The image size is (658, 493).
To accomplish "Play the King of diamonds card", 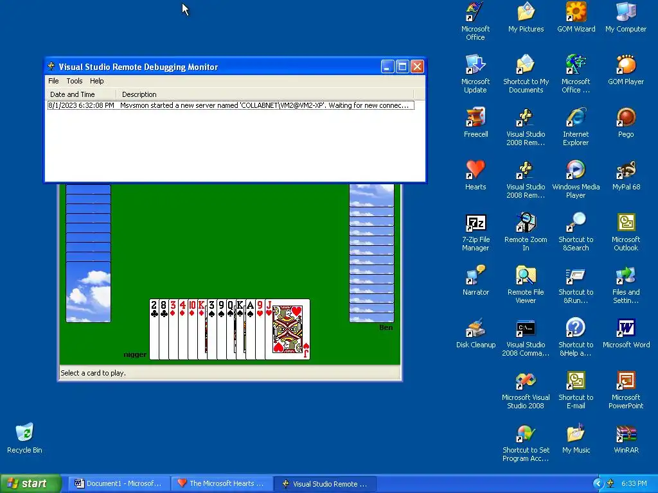I will pos(202,329).
